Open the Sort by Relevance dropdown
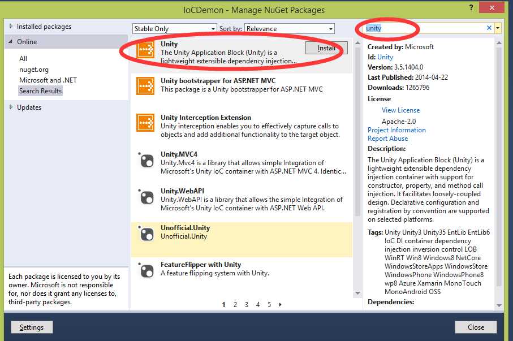Viewport: 513px width, 341px height. click(x=290, y=29)
